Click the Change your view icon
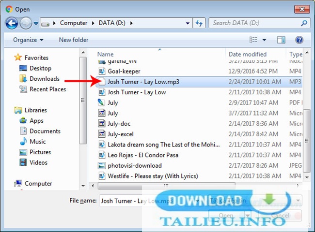 click(253, 40)
